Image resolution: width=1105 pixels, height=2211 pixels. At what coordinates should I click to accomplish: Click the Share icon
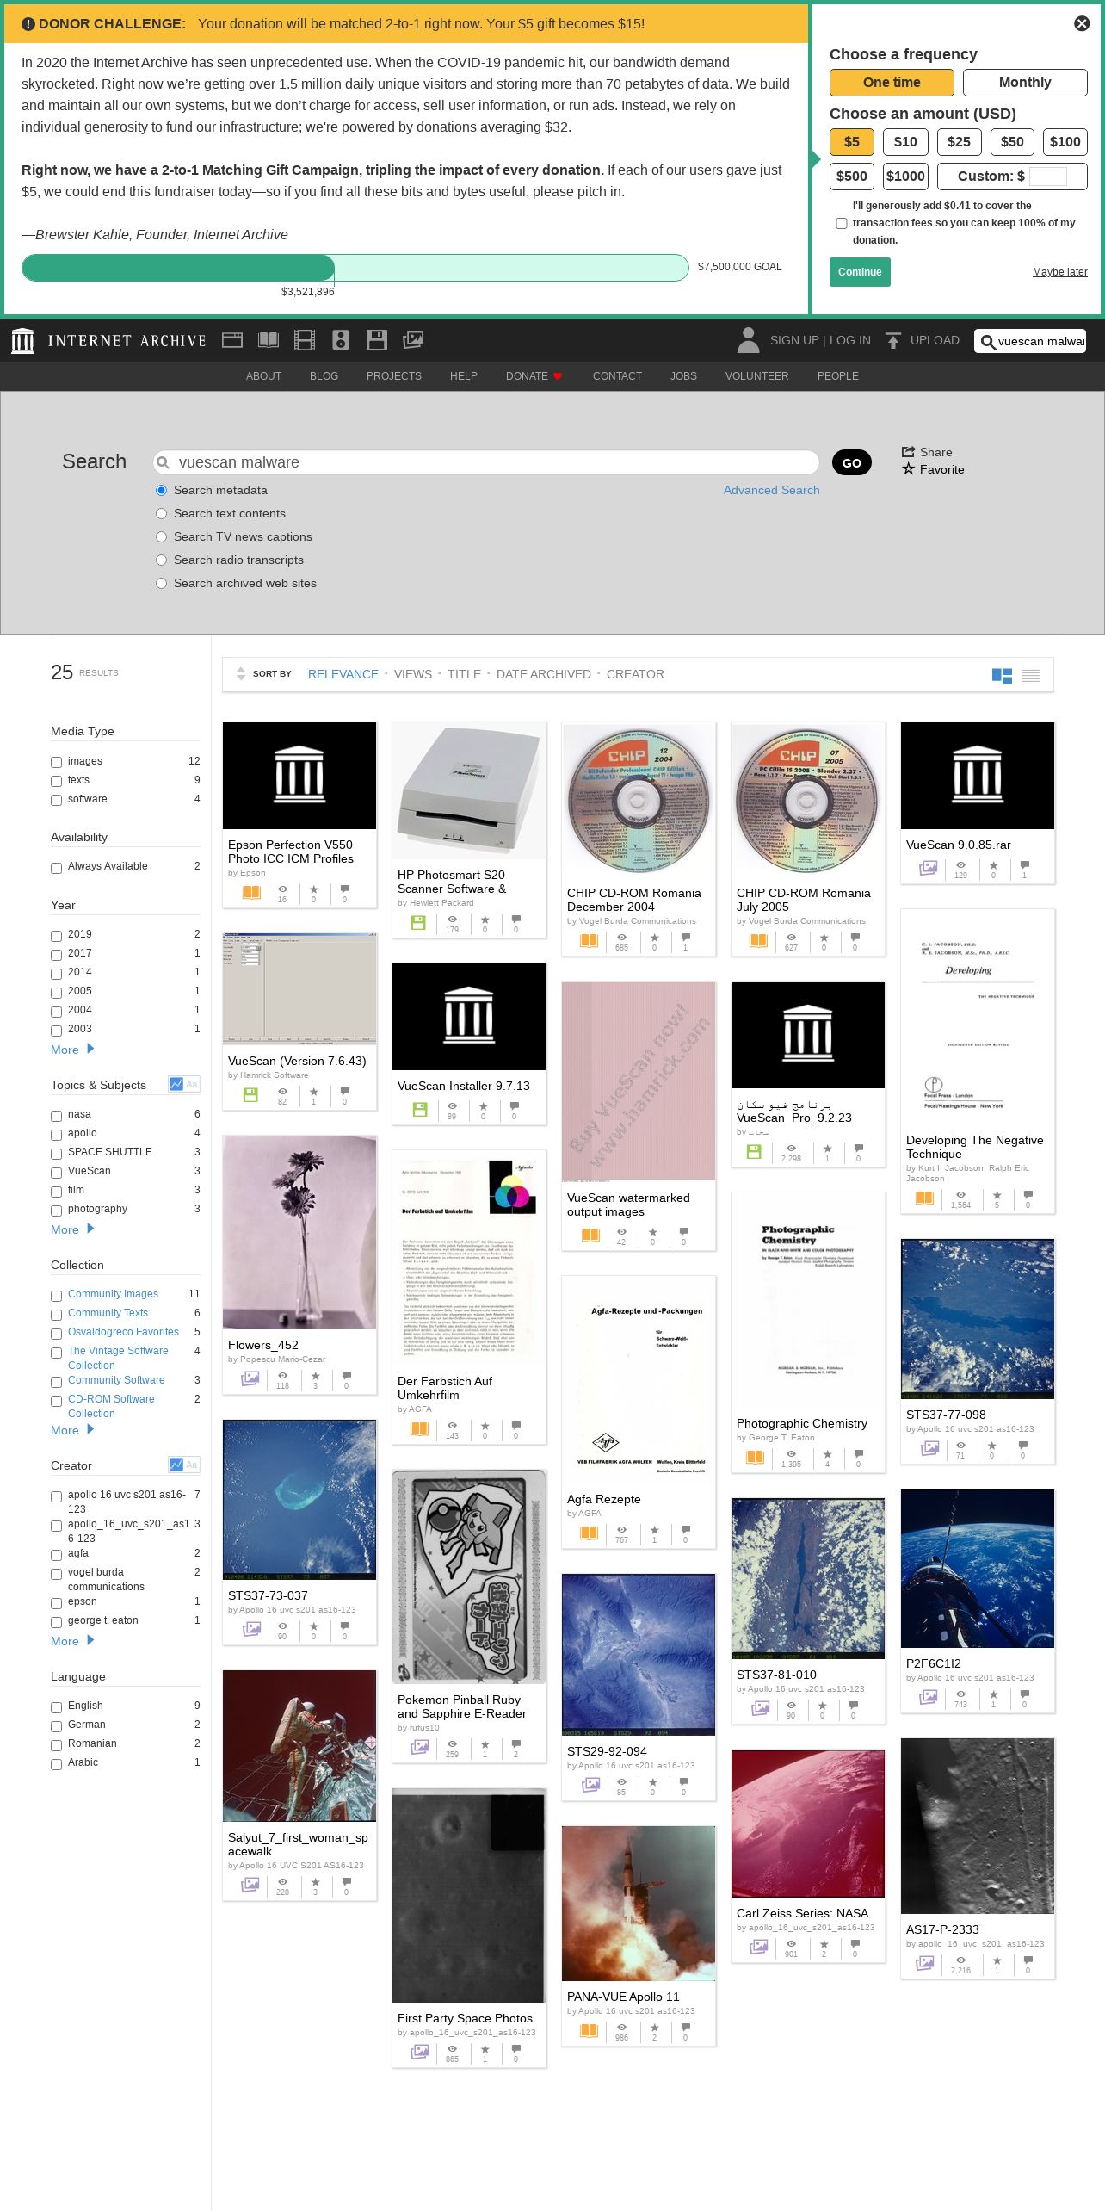(x=908, y=452)
